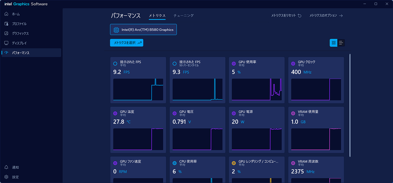
Task: Switch to grid view layout
Action: [x=334, y=43]
